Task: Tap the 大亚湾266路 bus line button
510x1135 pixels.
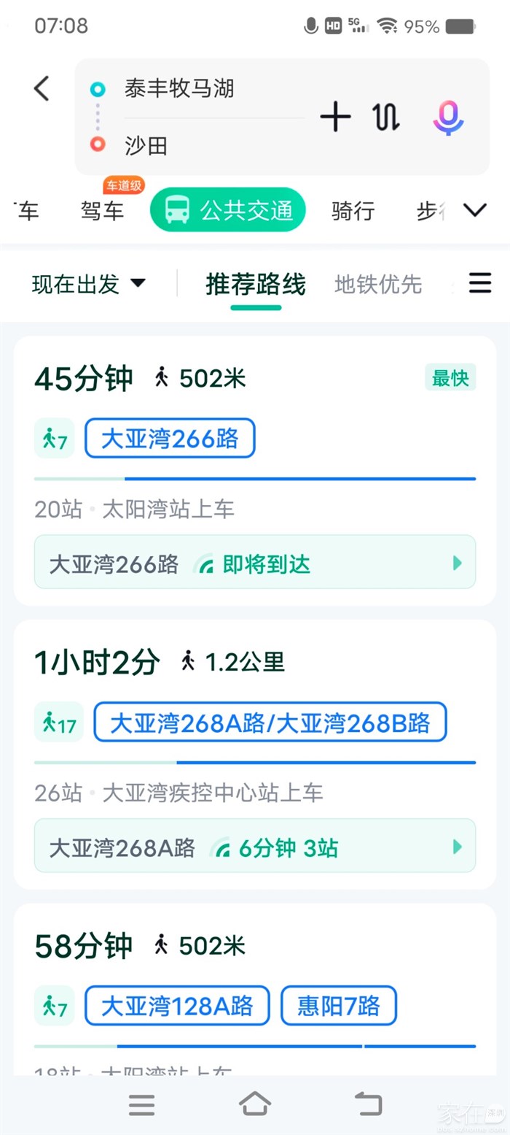Action: [170, 439]
